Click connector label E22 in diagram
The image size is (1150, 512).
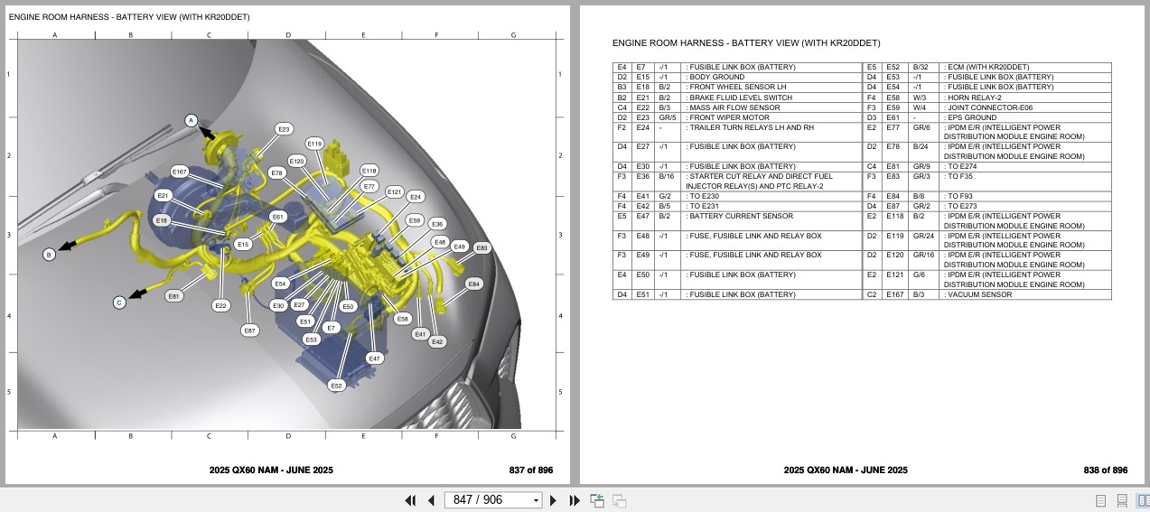click(x=221, y=306)
